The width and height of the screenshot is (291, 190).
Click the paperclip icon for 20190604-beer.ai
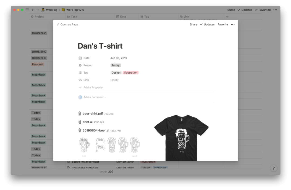pos(80,131)
